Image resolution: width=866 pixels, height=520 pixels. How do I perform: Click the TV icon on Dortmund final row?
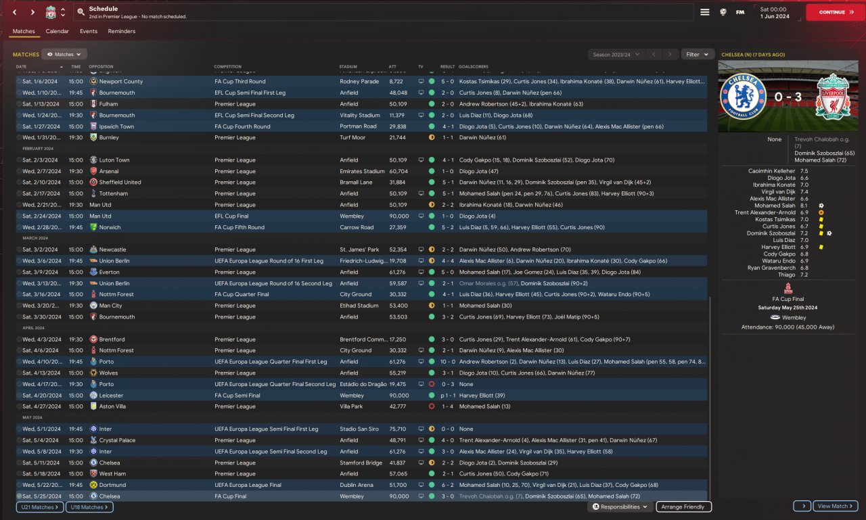(x=421, y=485)
